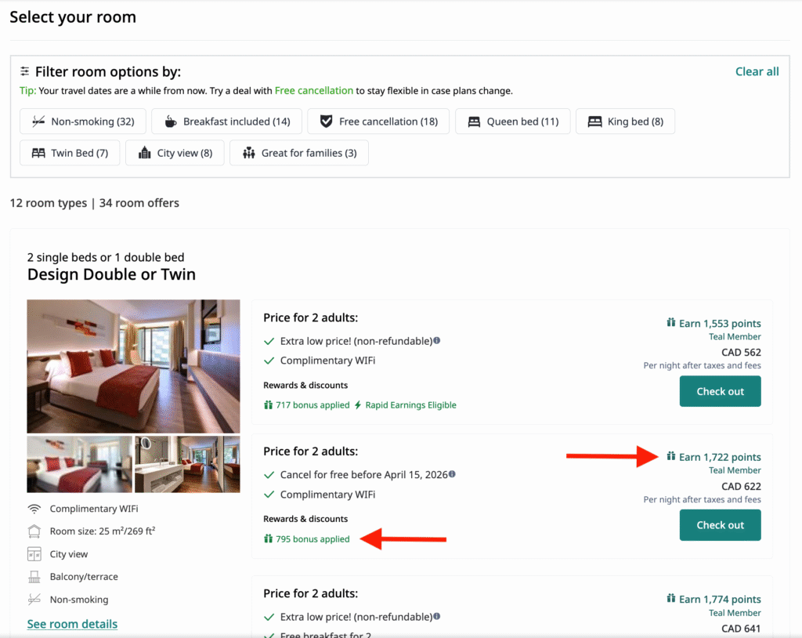The height and width of the screenshot is (638, 802).
Task: Click the room size icon beside "25 m²/269 ft²"
Action: click(x=34, y=531)
